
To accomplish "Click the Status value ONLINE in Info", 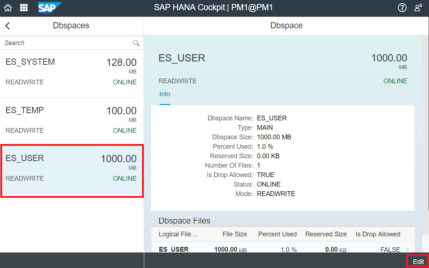I will (x=269, y=184).
